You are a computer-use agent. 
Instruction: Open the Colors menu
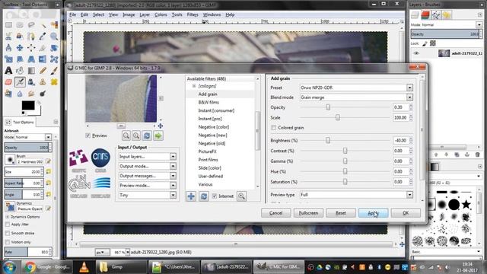click(161, 14)
